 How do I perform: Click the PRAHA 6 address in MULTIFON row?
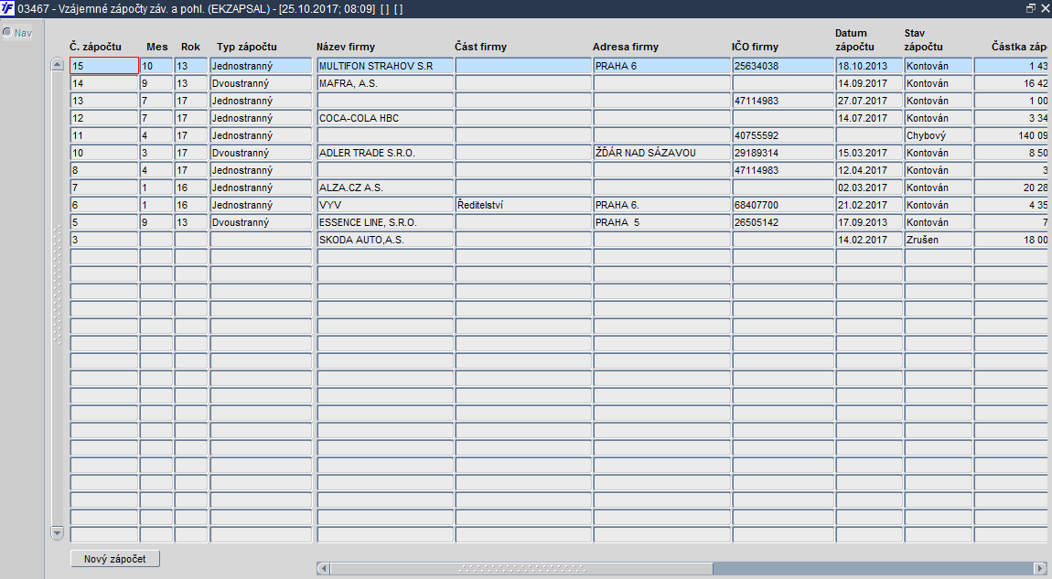click(x=661, y=66)
